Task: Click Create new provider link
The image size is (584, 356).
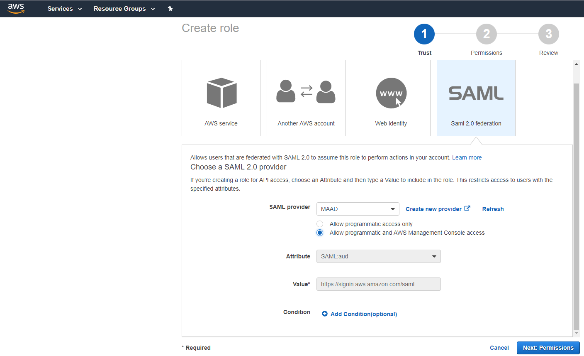Action: coord(433,209)
